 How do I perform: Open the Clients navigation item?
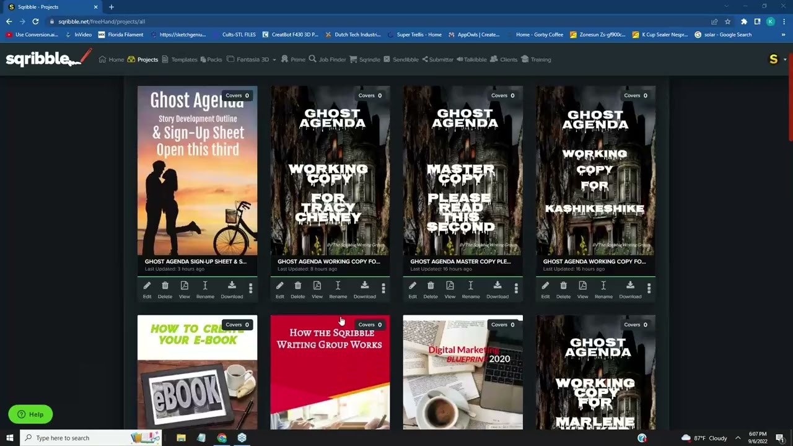[x=504, y=59]
